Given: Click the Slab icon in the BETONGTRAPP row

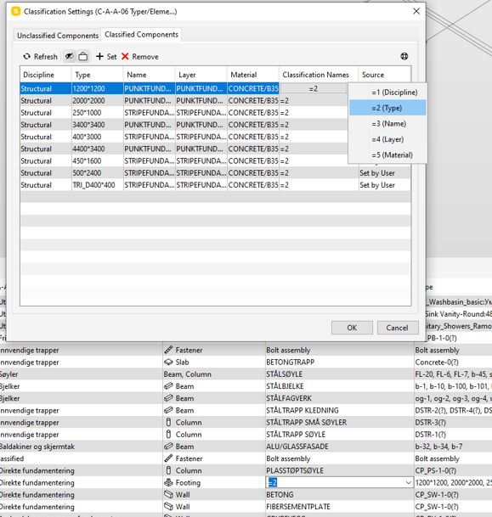Looking at the screenshot, I should [x=168, y=362].
